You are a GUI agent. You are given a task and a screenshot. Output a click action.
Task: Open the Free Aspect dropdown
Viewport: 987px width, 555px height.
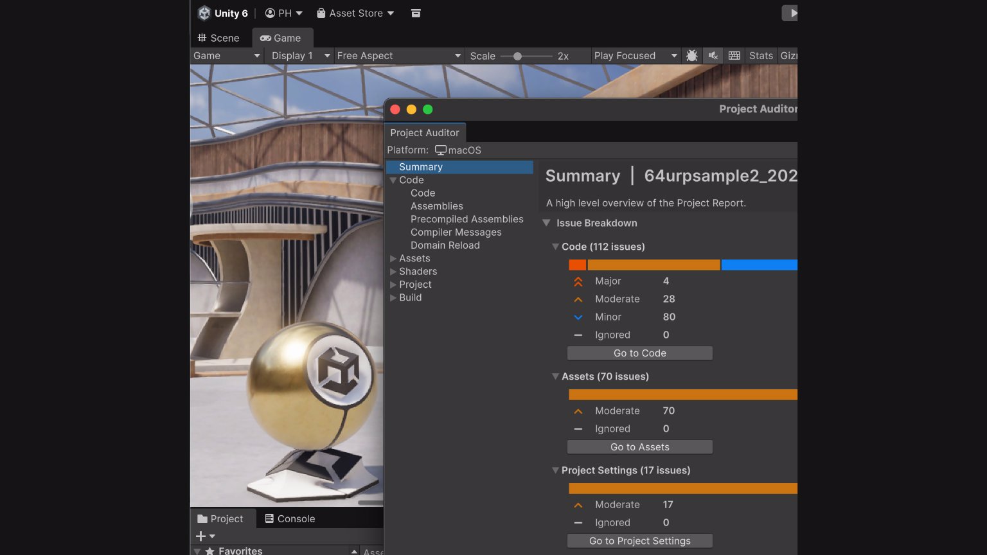click(398, 56)
